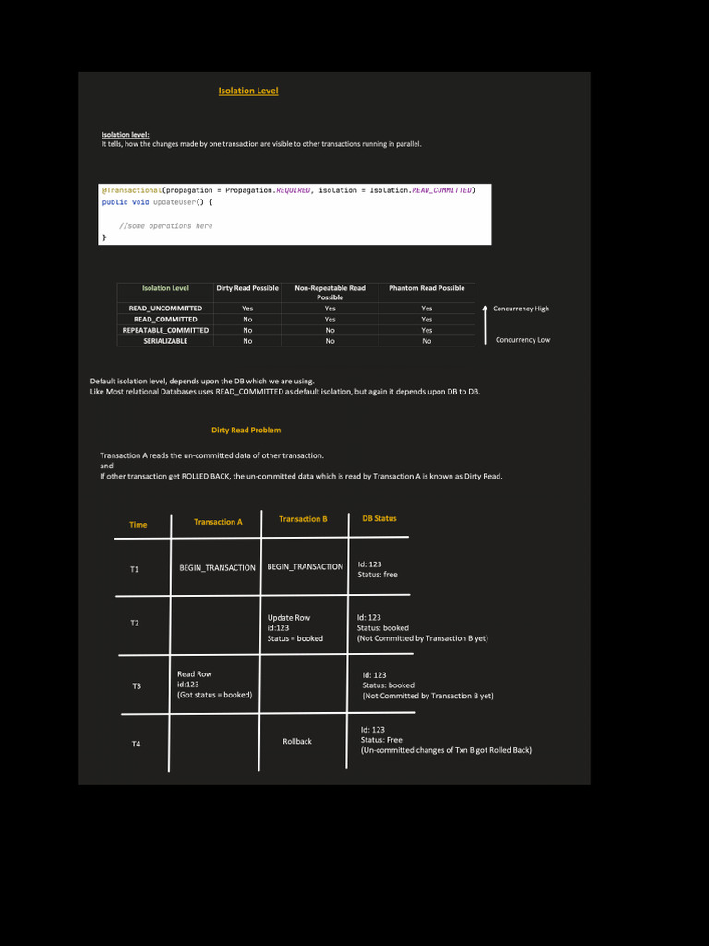Image resolution: width=709 pixels, height=946 pixels.
Task: Select the Transaction B column header
Action: pos(303,519)
